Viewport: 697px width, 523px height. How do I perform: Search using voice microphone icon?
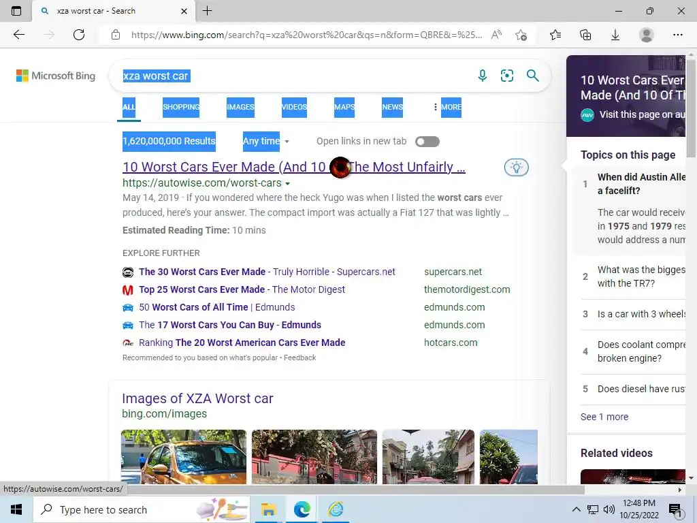point(483,76)
